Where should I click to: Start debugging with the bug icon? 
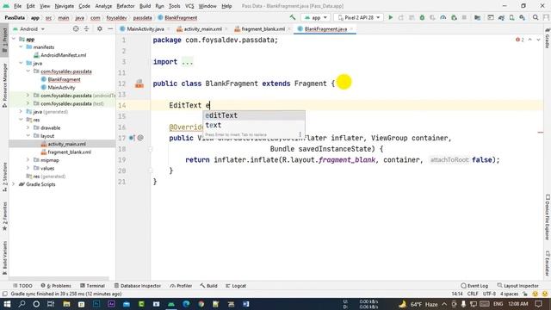tap(422, 17)
